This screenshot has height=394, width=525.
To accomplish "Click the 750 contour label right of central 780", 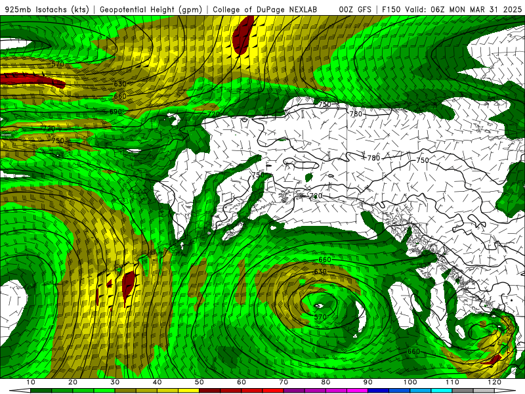I will pyautogui.click(x=423, y=160).
